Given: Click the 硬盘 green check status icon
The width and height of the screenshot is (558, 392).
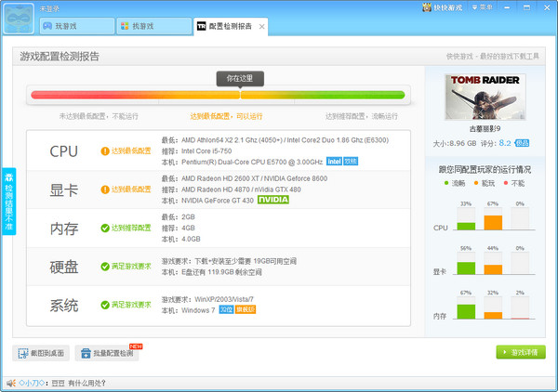Looking at the screenshot, I should [105, 267].
